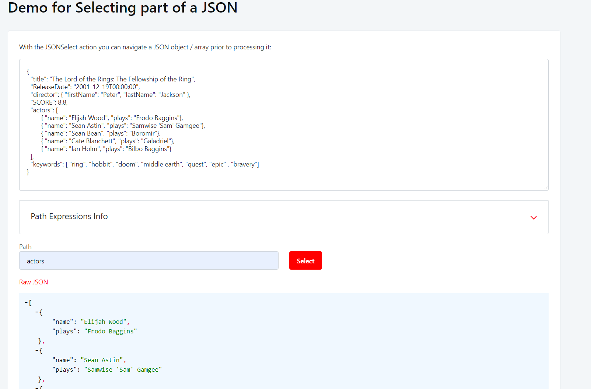The image size is (591, 389).
Task: Expand the Path Expressions Info section
Action: (70, 217)
